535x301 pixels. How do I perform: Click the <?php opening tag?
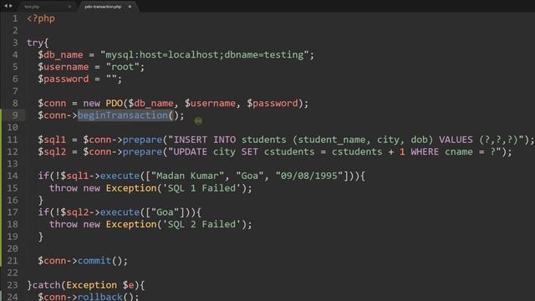coord(41,18)
